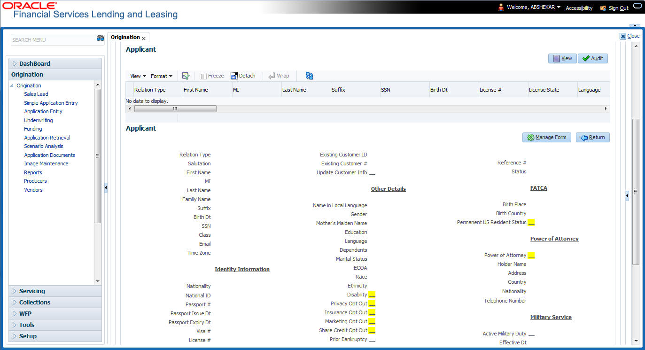The image size is (645, 350).
Task: Click the View button
Action: [562, 58]
